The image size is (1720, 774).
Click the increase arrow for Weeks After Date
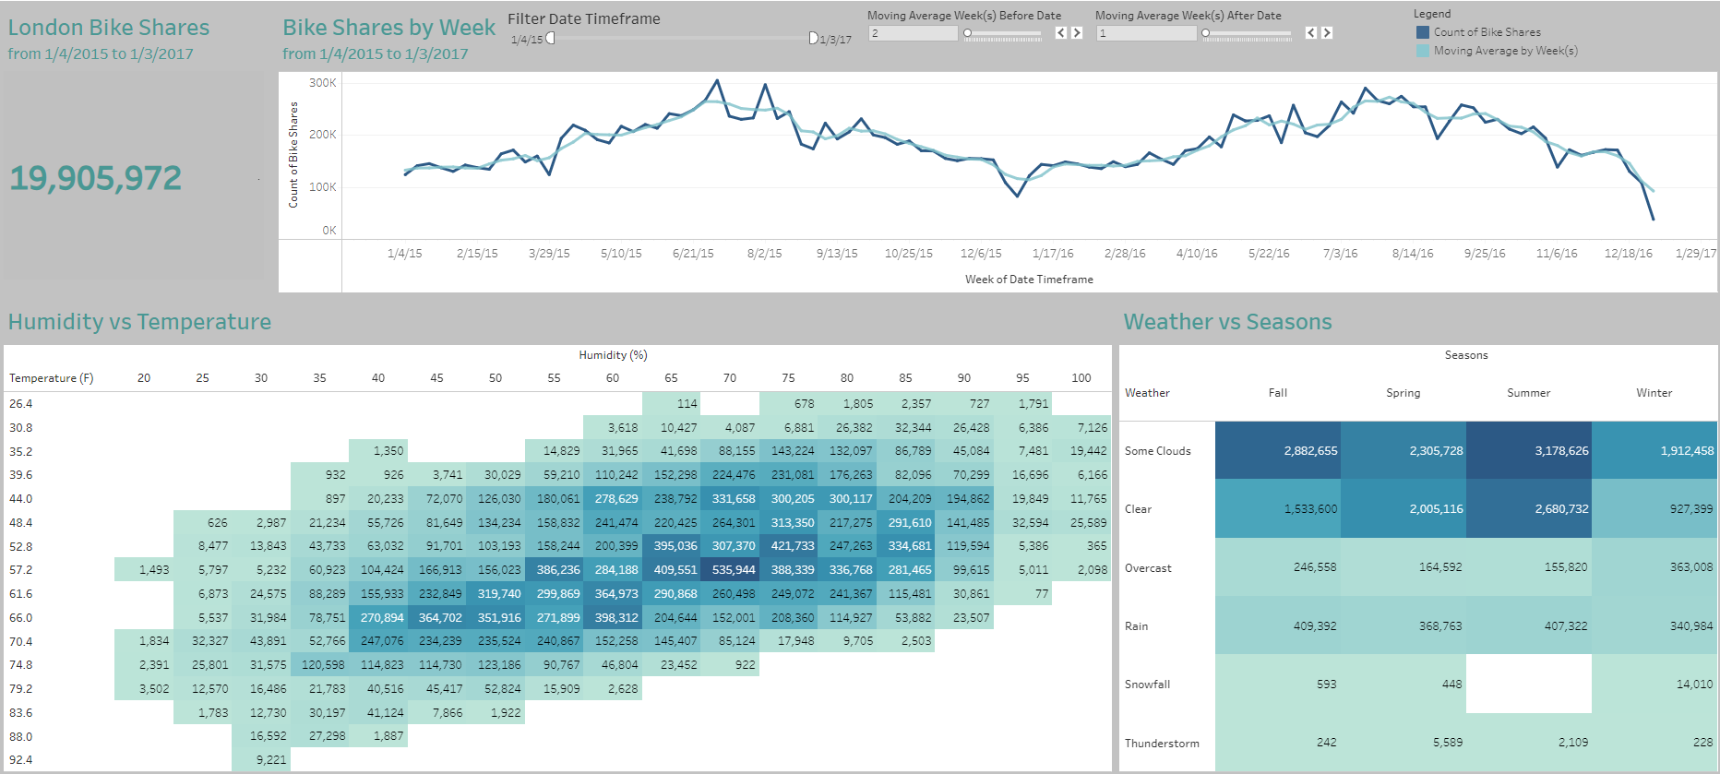1326,33
